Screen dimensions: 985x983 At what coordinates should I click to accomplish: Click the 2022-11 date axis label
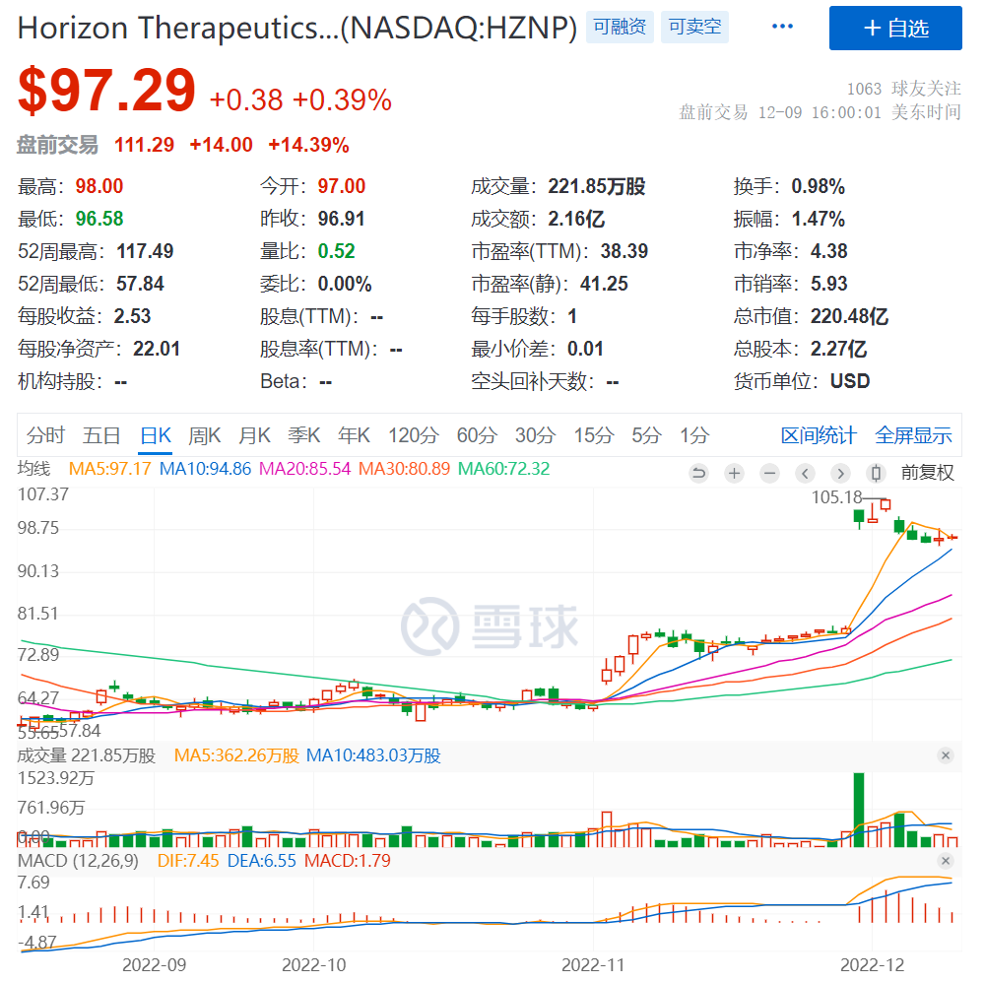(593, 965)
